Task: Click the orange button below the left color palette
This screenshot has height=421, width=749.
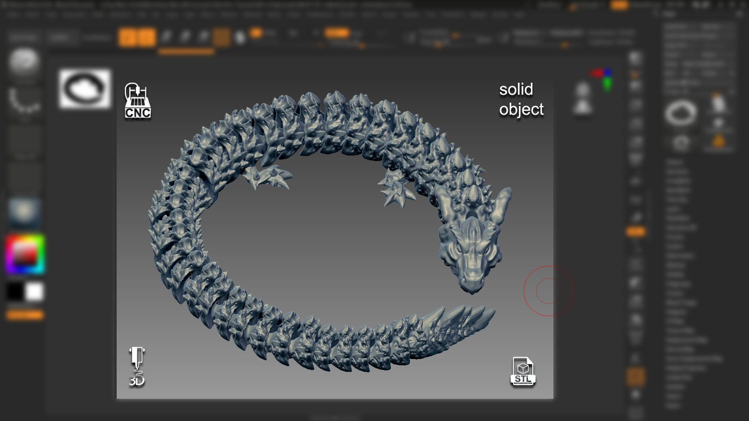Action: (x=25, y=315)
